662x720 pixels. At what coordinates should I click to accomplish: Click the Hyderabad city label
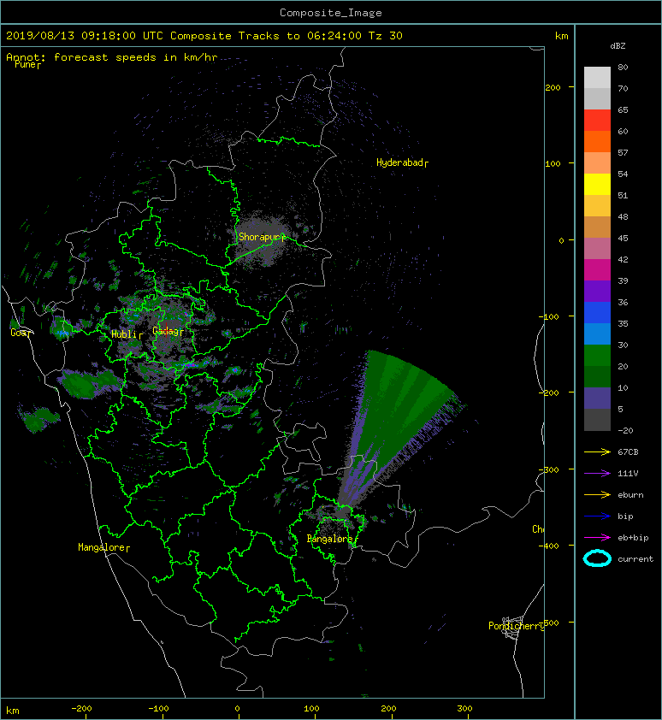pyautogui.click(x=403, y=162)
